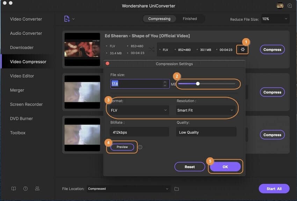Screen dimensions: 297x201
Task: Open the Format FLV dropdown
Action: click(x=139, y=110)
